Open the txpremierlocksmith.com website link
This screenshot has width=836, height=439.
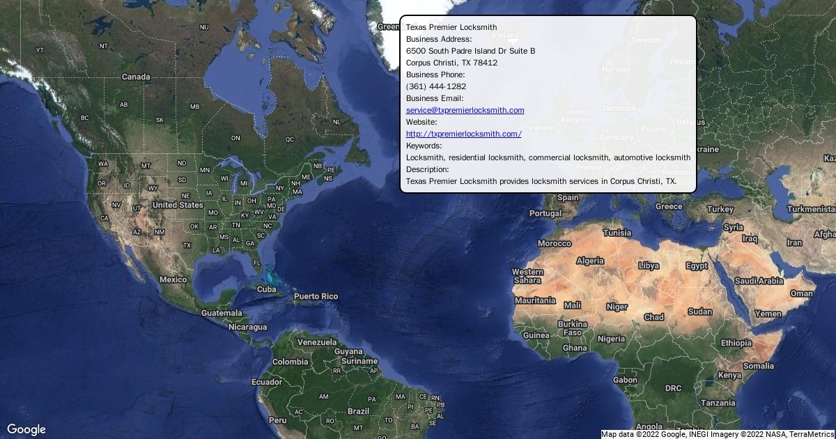click(x=463, y=134)
